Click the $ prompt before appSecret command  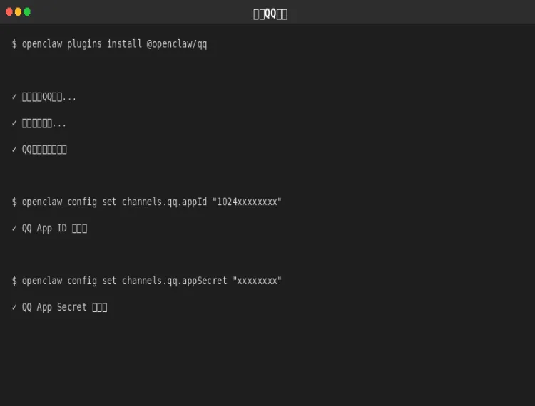tap(14, 281)
